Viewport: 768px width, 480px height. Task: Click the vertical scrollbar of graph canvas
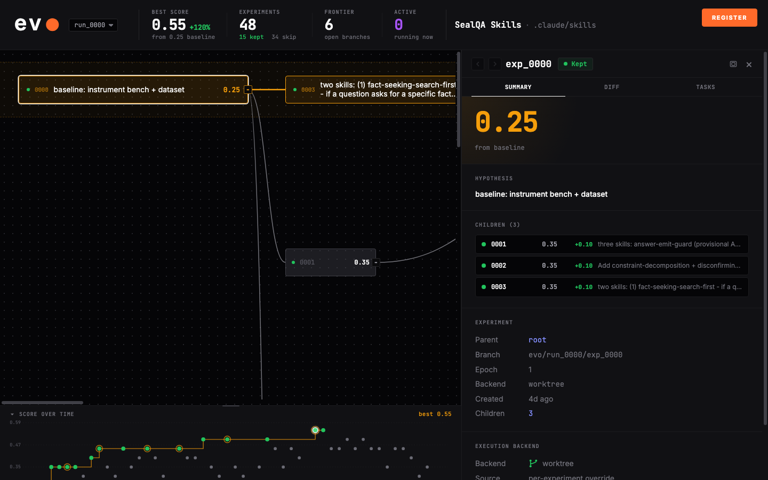[x=459, y=100]
